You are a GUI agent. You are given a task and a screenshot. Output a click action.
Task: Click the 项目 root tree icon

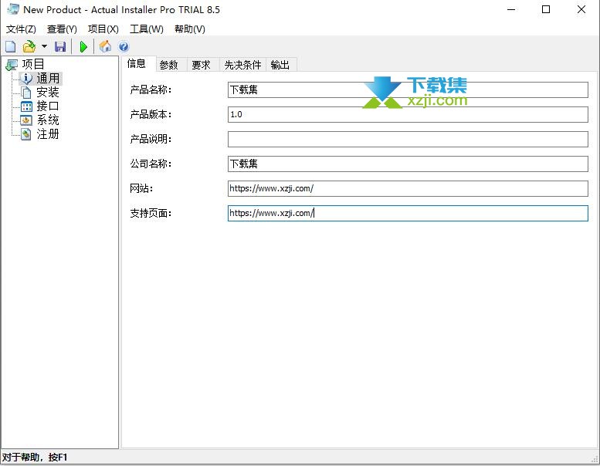[x=12, y=65]
